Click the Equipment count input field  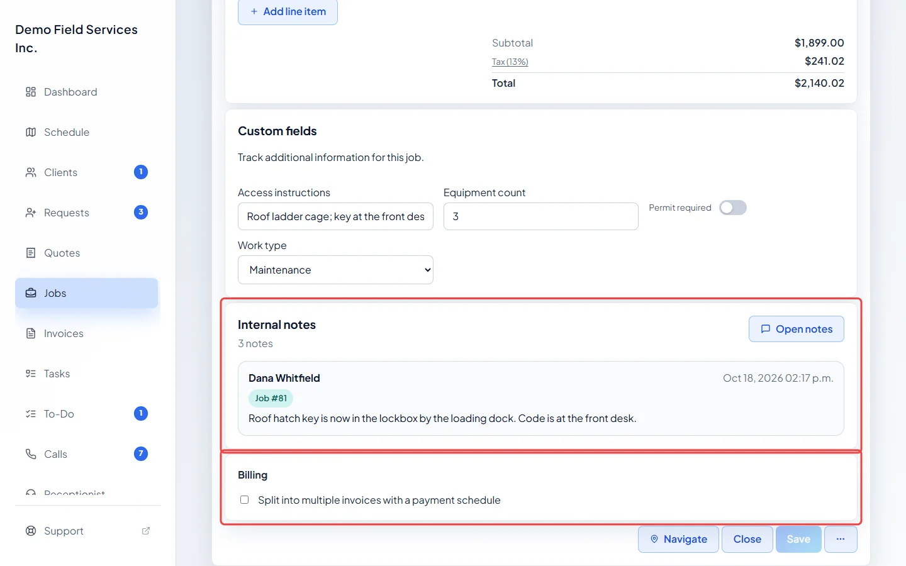541,216
